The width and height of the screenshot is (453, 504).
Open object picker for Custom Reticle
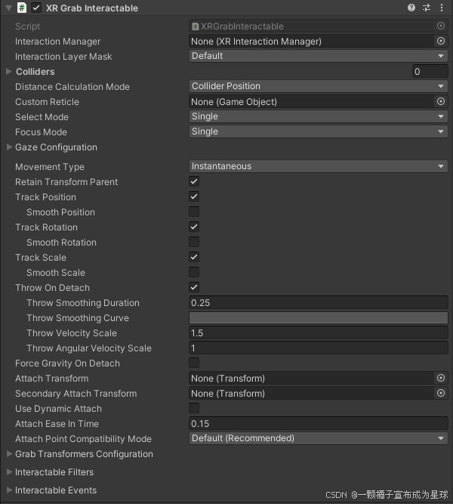point(441,101)
